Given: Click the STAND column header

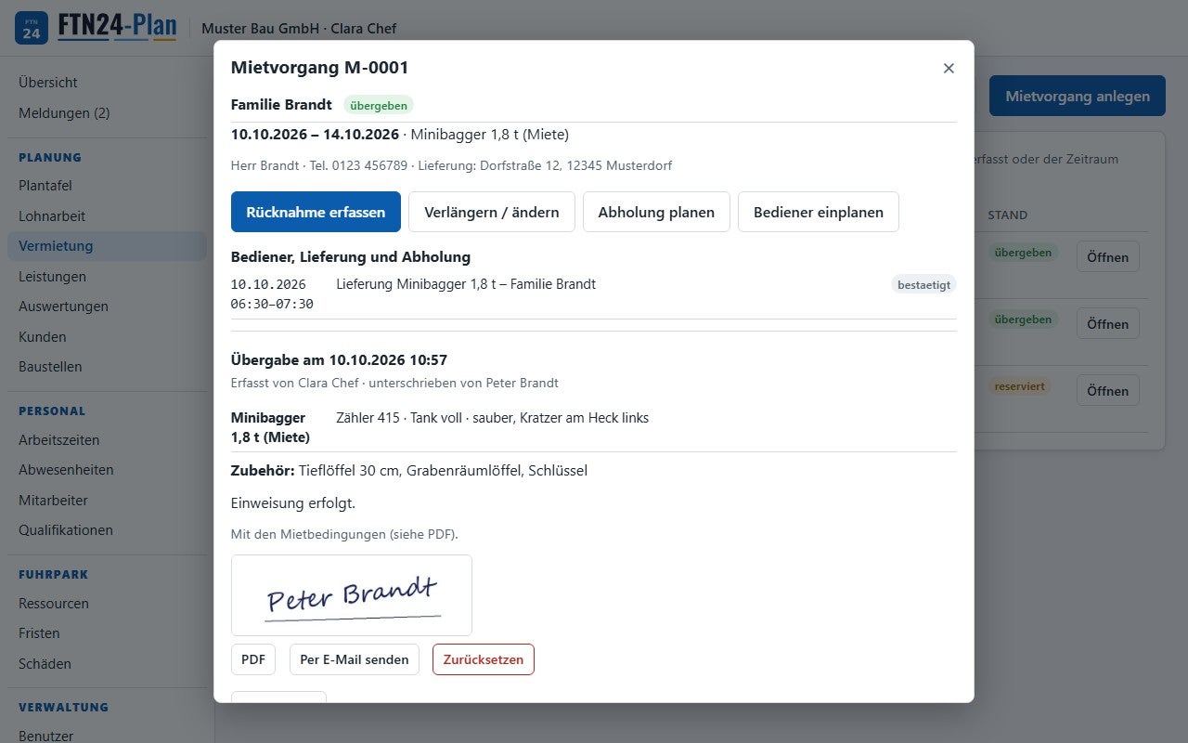Looking at the screenshot, I should (x=1008, y=215).
